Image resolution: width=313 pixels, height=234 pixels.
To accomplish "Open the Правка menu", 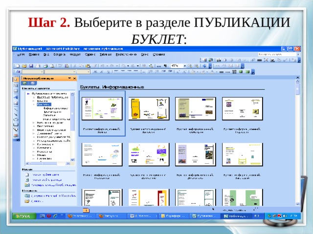I will (34, 55).
